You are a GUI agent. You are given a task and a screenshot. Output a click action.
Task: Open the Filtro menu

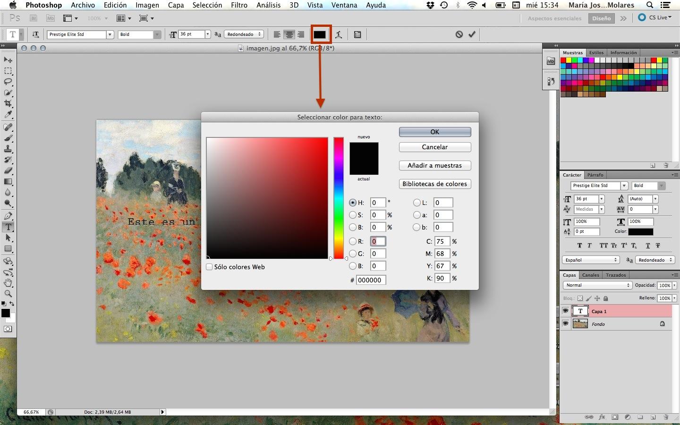click(239, 5)
